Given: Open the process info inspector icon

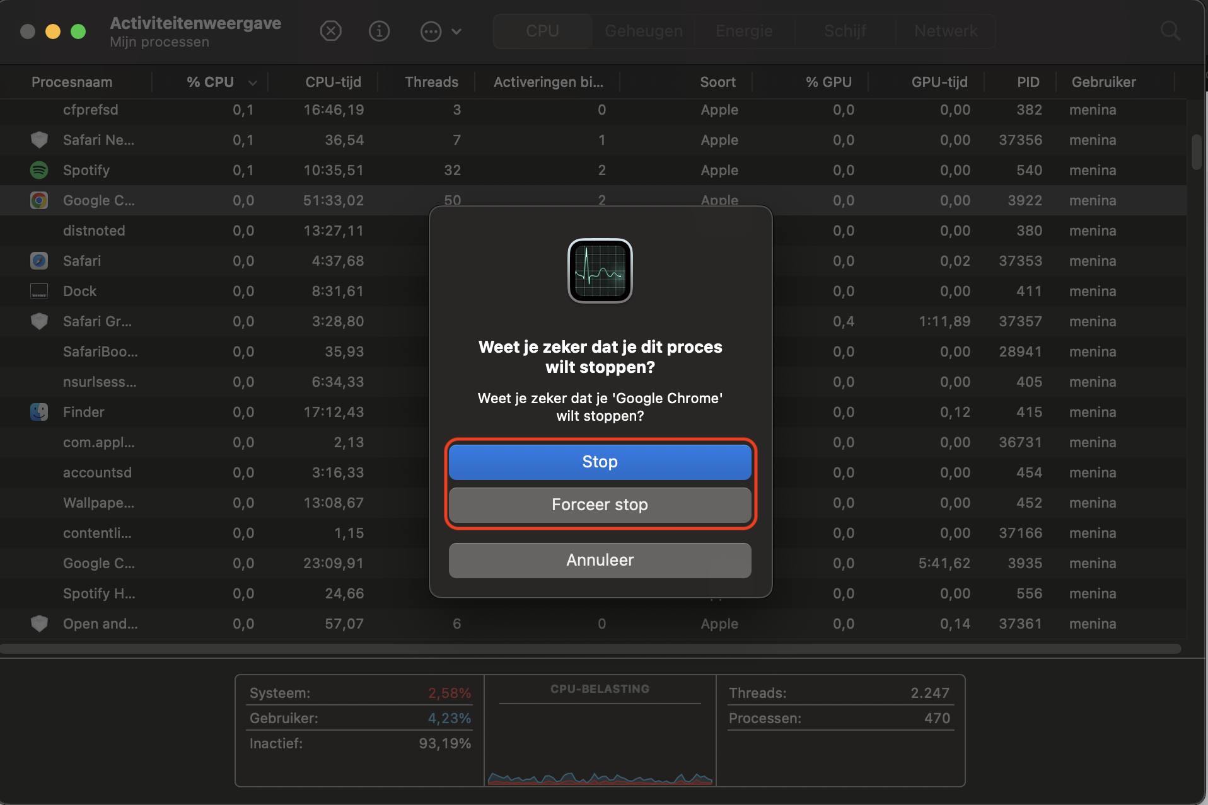Looking at the screenshot, I should 379,31.
